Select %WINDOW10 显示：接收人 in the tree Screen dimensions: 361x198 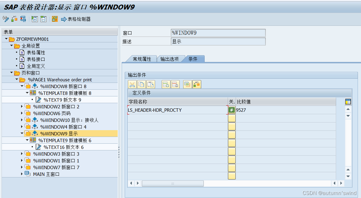coord(69,120)
